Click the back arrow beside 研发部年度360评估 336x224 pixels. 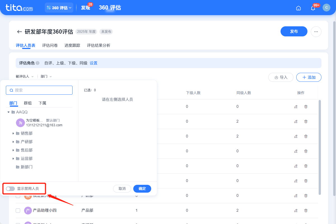point(19,32)
